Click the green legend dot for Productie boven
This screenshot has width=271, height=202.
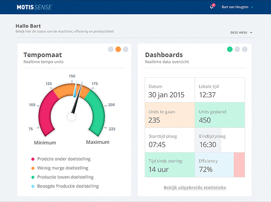(33, 177)
